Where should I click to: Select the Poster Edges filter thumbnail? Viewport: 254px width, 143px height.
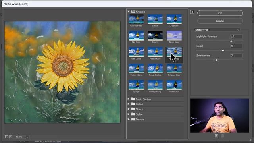(x=136, y=69)
